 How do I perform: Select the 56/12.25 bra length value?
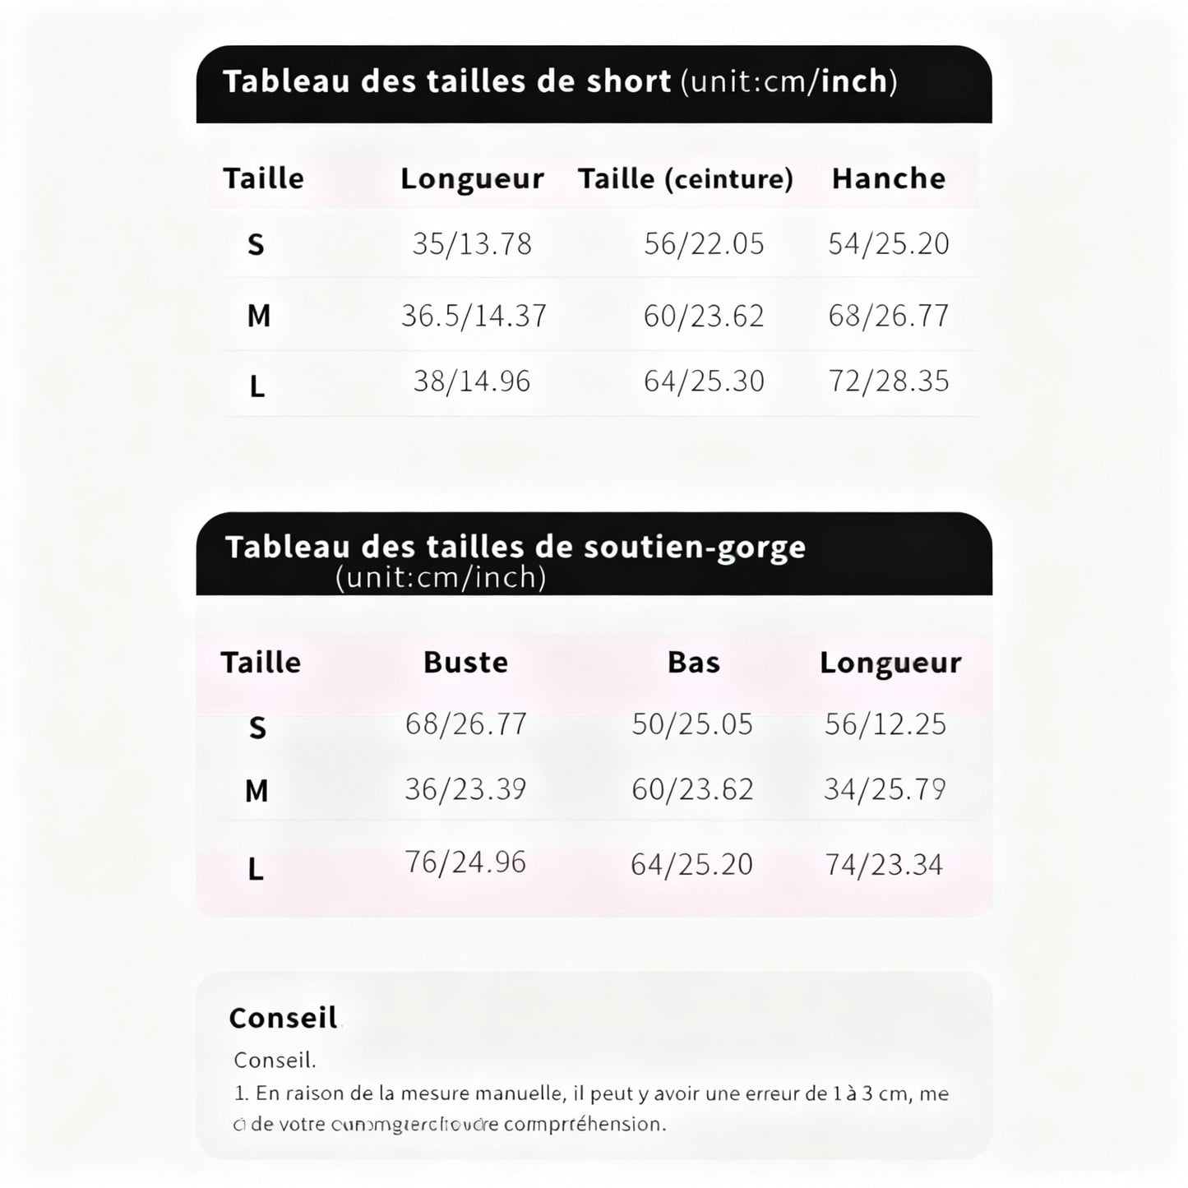[885, 724]
